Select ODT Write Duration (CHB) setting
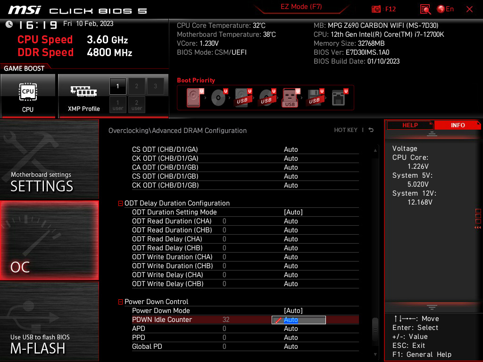Image resolution: width=483 pixels, height=362 pixels. [x=245, y=266]
